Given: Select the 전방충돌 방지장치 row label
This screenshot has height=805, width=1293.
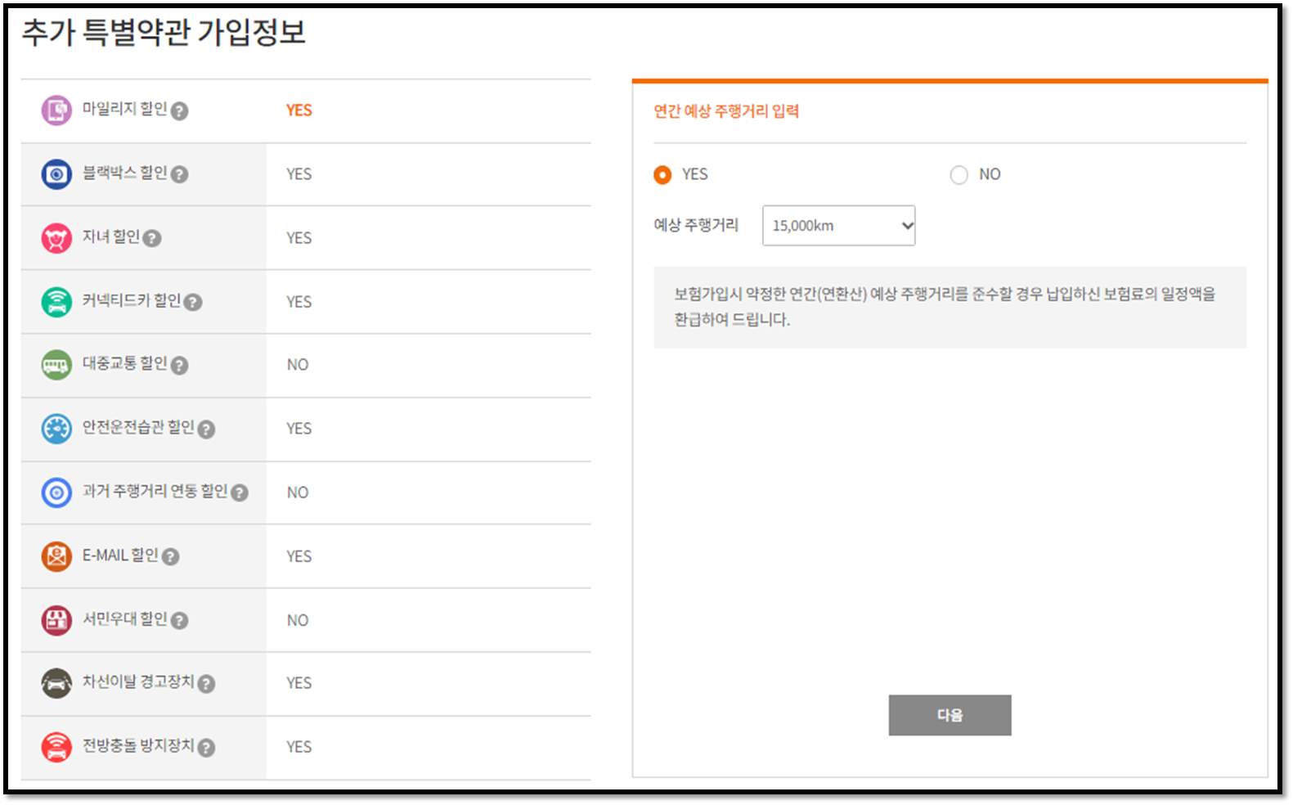Looking at the screenshot, I should 138,745.
